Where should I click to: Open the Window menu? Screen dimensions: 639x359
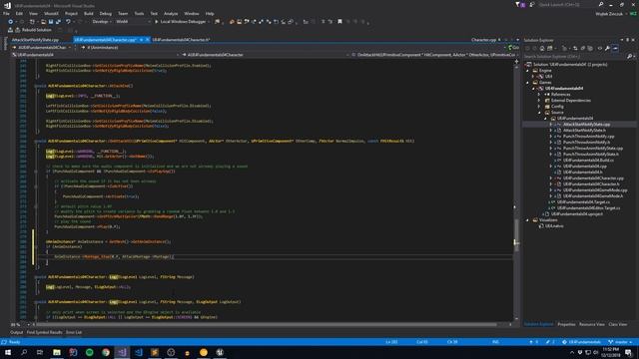coord(191,13)
